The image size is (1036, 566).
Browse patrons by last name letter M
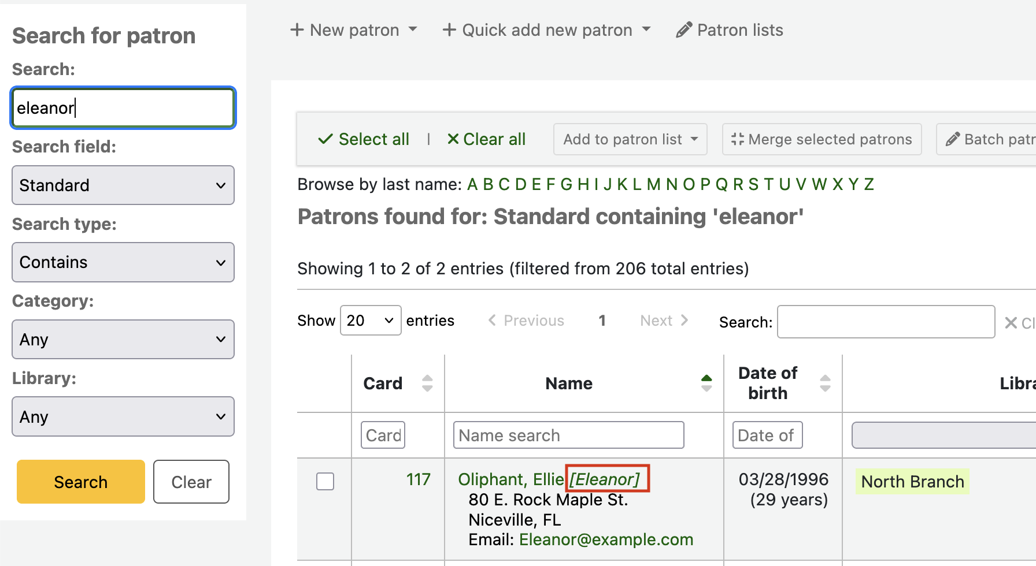tap(653, 184)
